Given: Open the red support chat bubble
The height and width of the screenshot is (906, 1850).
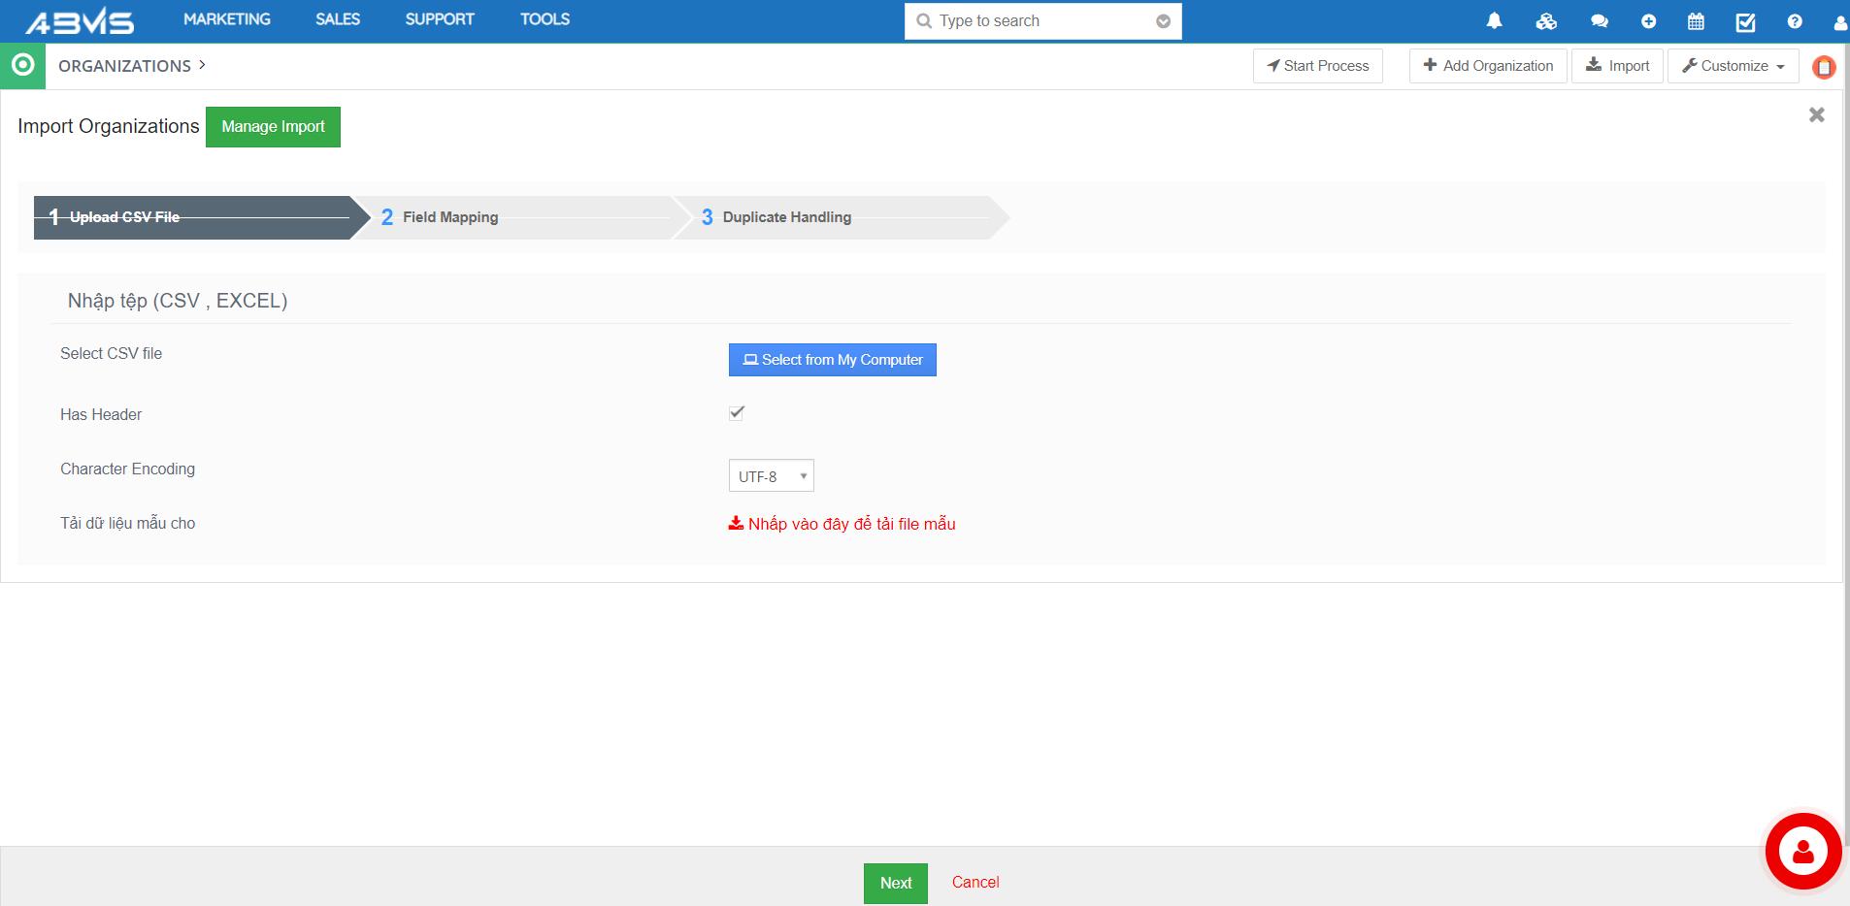Looking at the screenshot, I should (x=1802, y=851).
